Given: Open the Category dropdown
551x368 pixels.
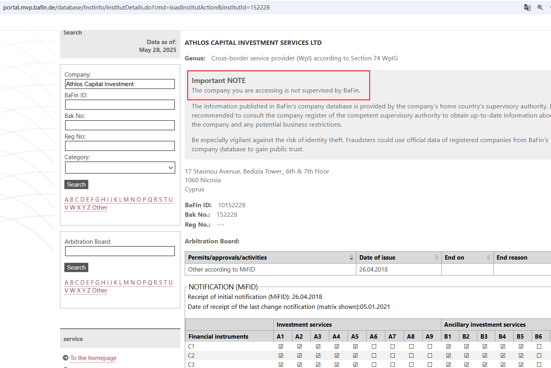Looking at the screenshot, I should 120,168.
